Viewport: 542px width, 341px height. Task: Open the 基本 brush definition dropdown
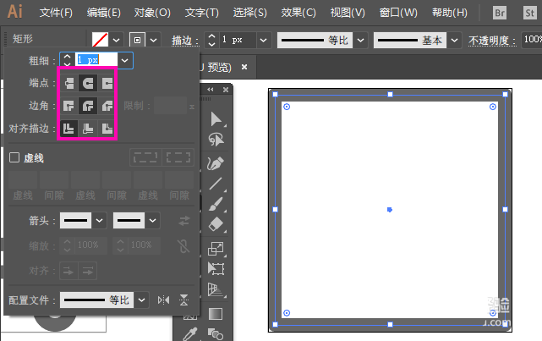point(455,40)
